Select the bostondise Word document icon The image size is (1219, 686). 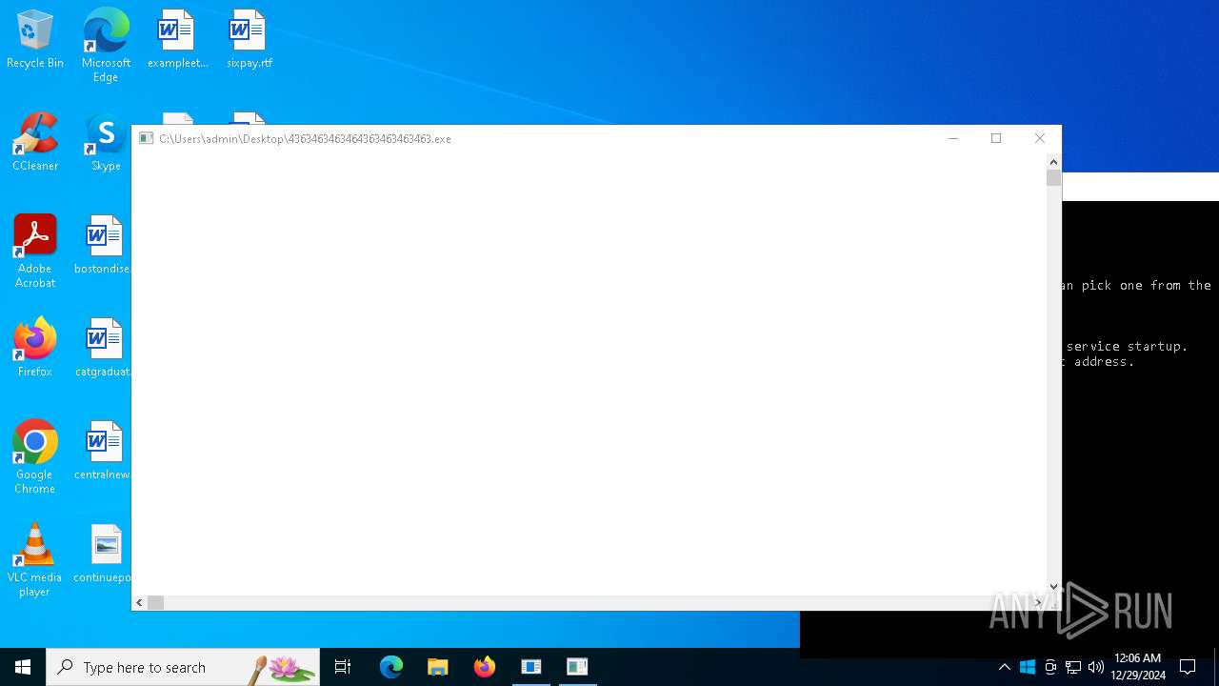(x=103, y=245)
